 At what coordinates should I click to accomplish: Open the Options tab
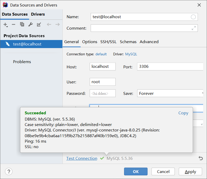90,42
